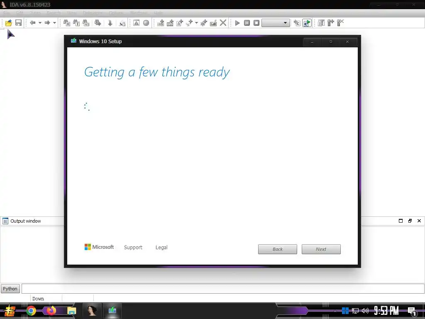Click the binoculars text search icon with T
The width and height of the screenshot is (425, 319).
pyautogui.click(x=76, y=23)
